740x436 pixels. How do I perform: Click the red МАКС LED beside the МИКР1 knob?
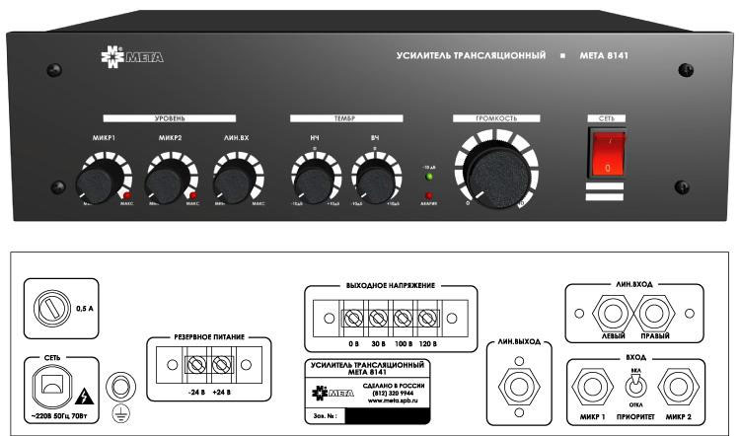pyautogui.click(x=127, y=196)
